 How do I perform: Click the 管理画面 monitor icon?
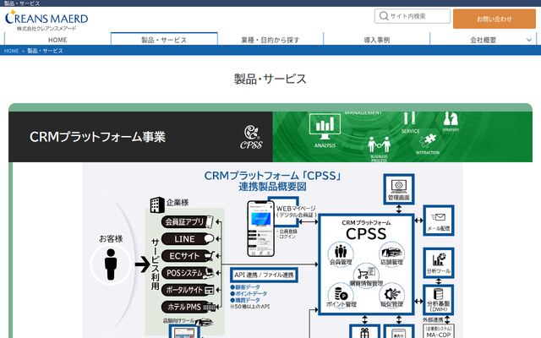pyautogui.click(x=399, y=186)
